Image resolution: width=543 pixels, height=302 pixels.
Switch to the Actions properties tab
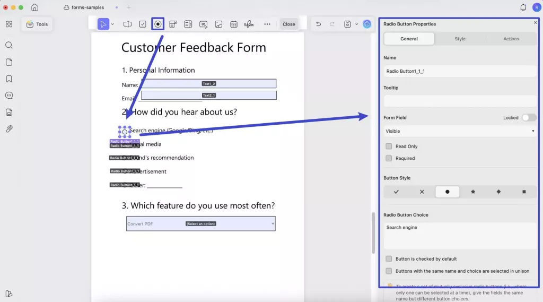tap(511, 39)
